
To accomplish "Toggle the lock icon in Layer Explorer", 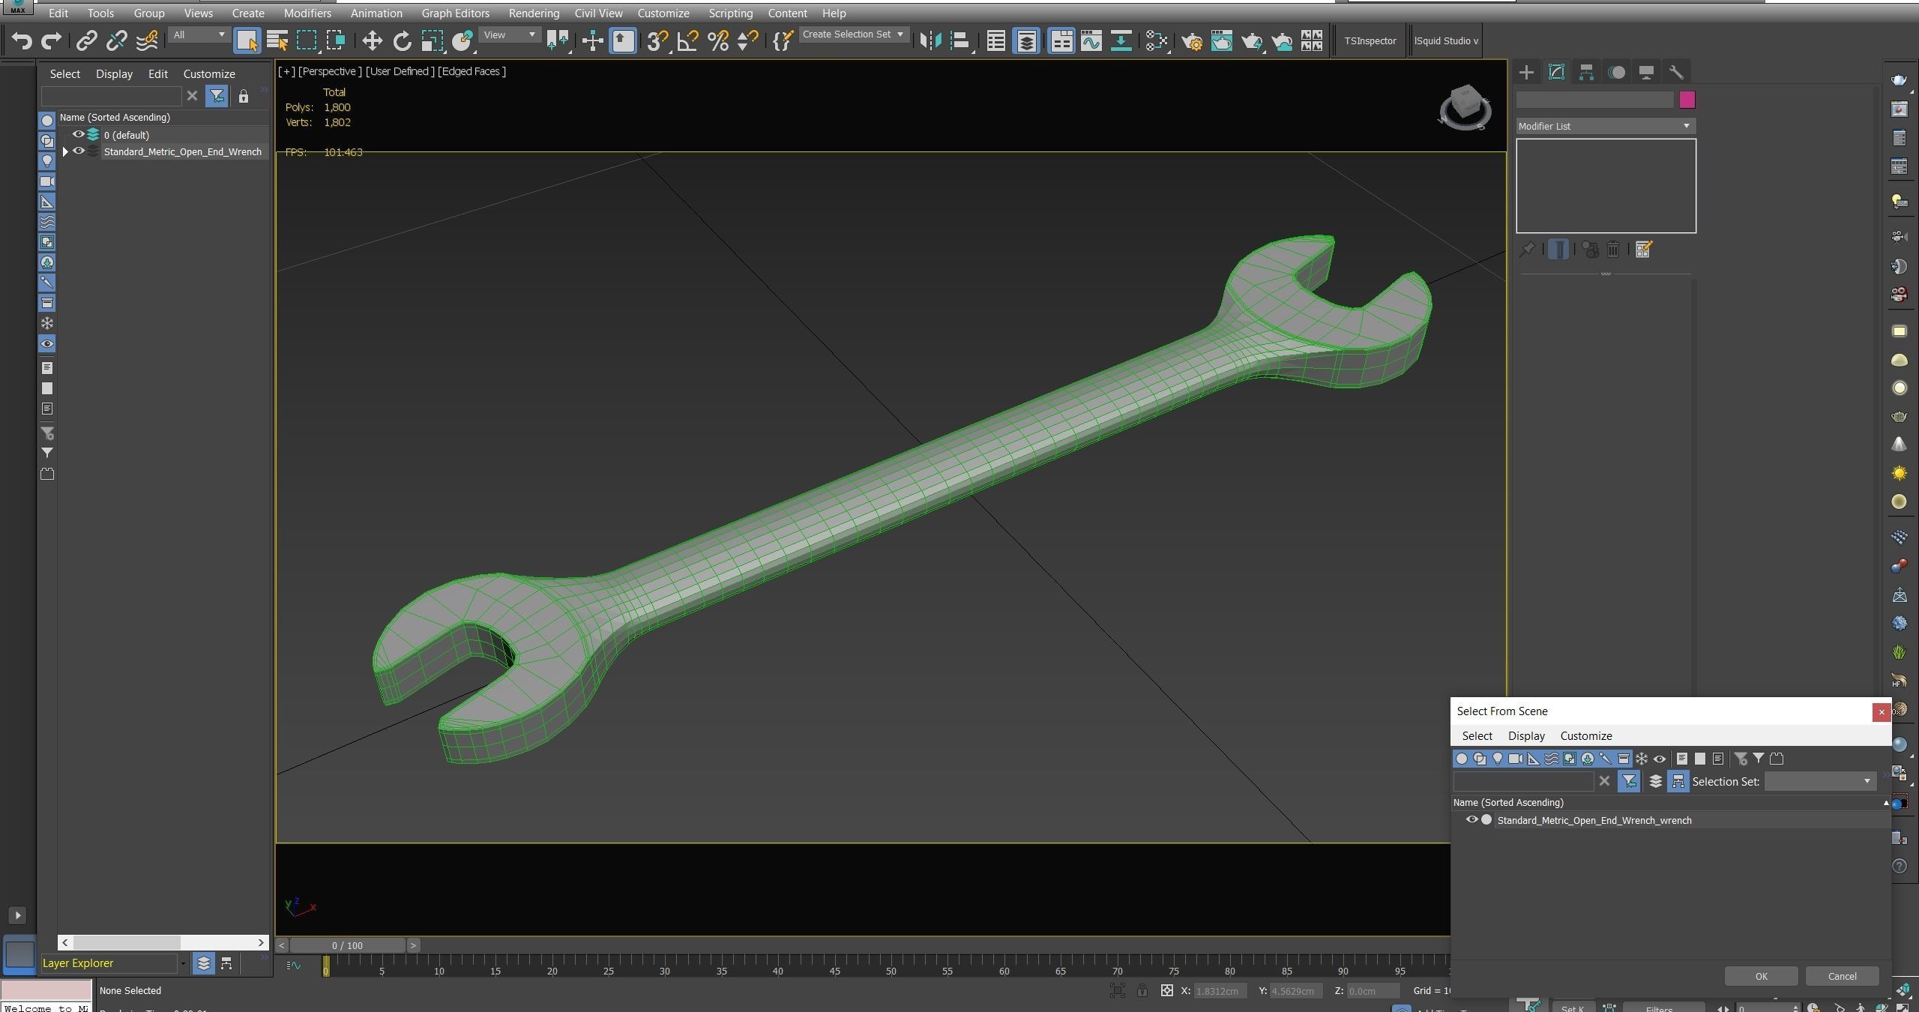I will coord(243,96).
